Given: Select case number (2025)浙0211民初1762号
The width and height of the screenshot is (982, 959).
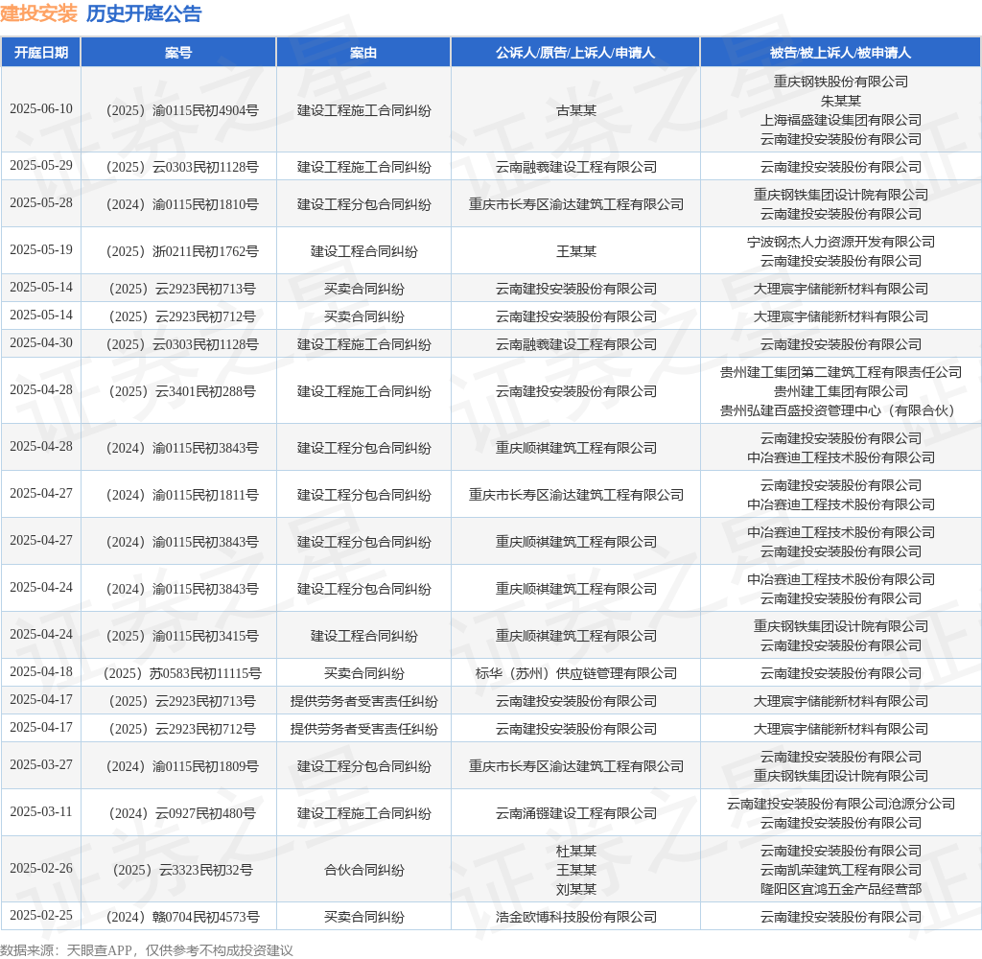Looking at the screenshot, I should tap(181, 251).
